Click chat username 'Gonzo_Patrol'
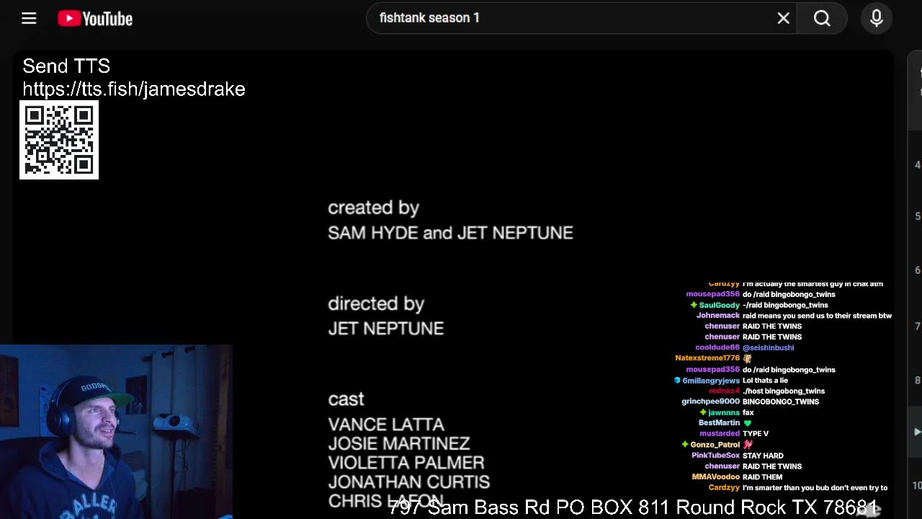 click(x=715, y=445)
